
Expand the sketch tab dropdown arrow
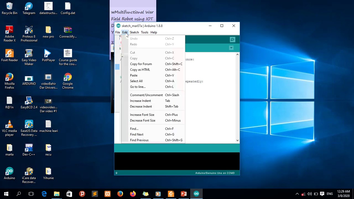click(x=231, y=48)
